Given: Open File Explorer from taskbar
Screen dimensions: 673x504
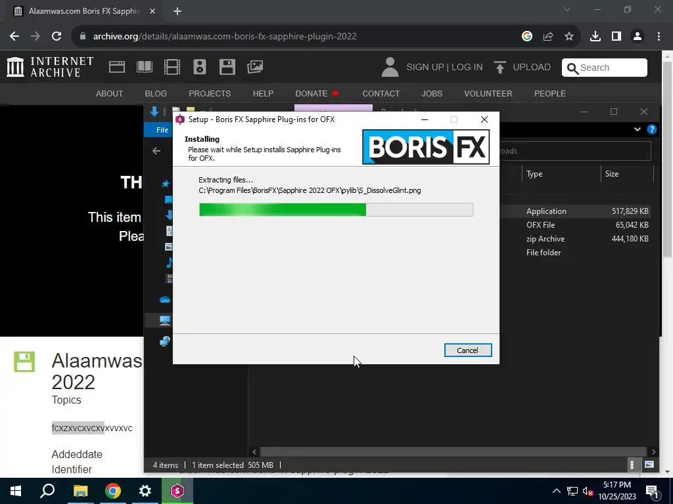Looking at the screenshot, I should tap(80, 491).
